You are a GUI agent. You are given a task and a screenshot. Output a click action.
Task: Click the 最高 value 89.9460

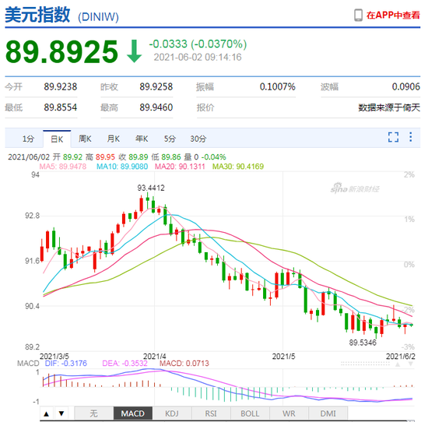(156, 107)
